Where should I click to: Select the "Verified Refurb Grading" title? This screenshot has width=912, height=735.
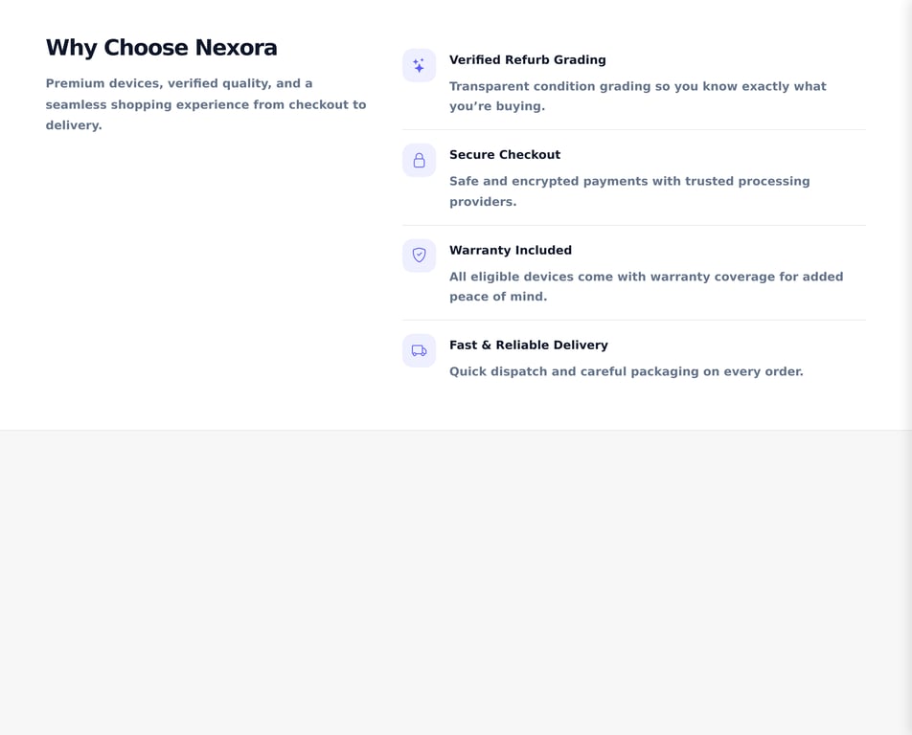(527, 60)
